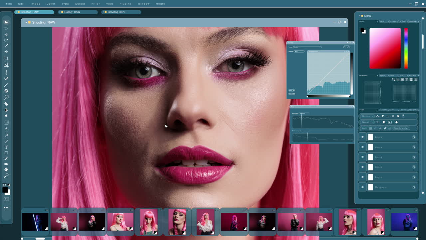Click the add-layer plus icon in the Layer panel
This screenshot has width=426, height=240.
(x=396, y=122)
